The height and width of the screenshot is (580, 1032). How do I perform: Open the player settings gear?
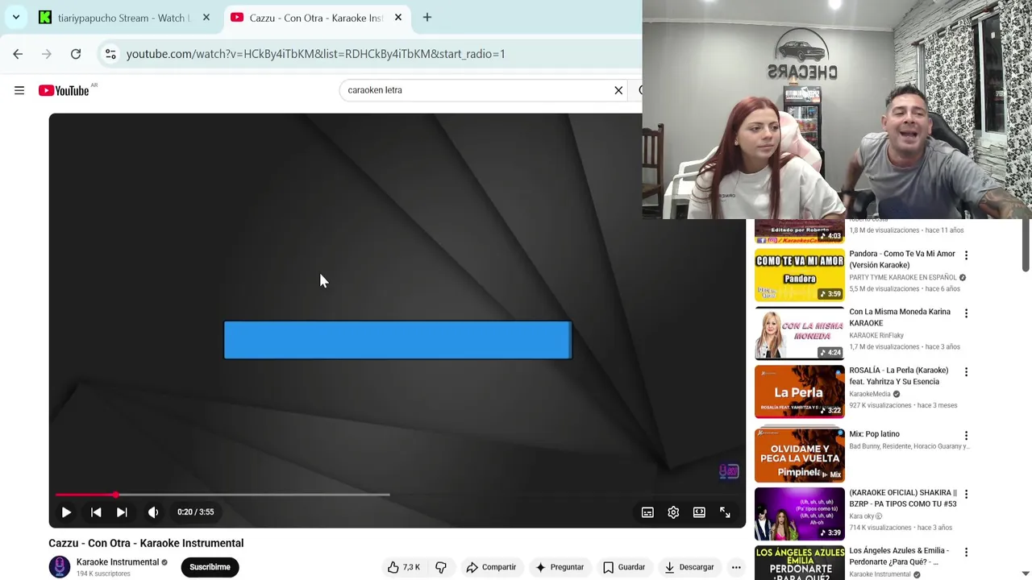coord(673,512)
